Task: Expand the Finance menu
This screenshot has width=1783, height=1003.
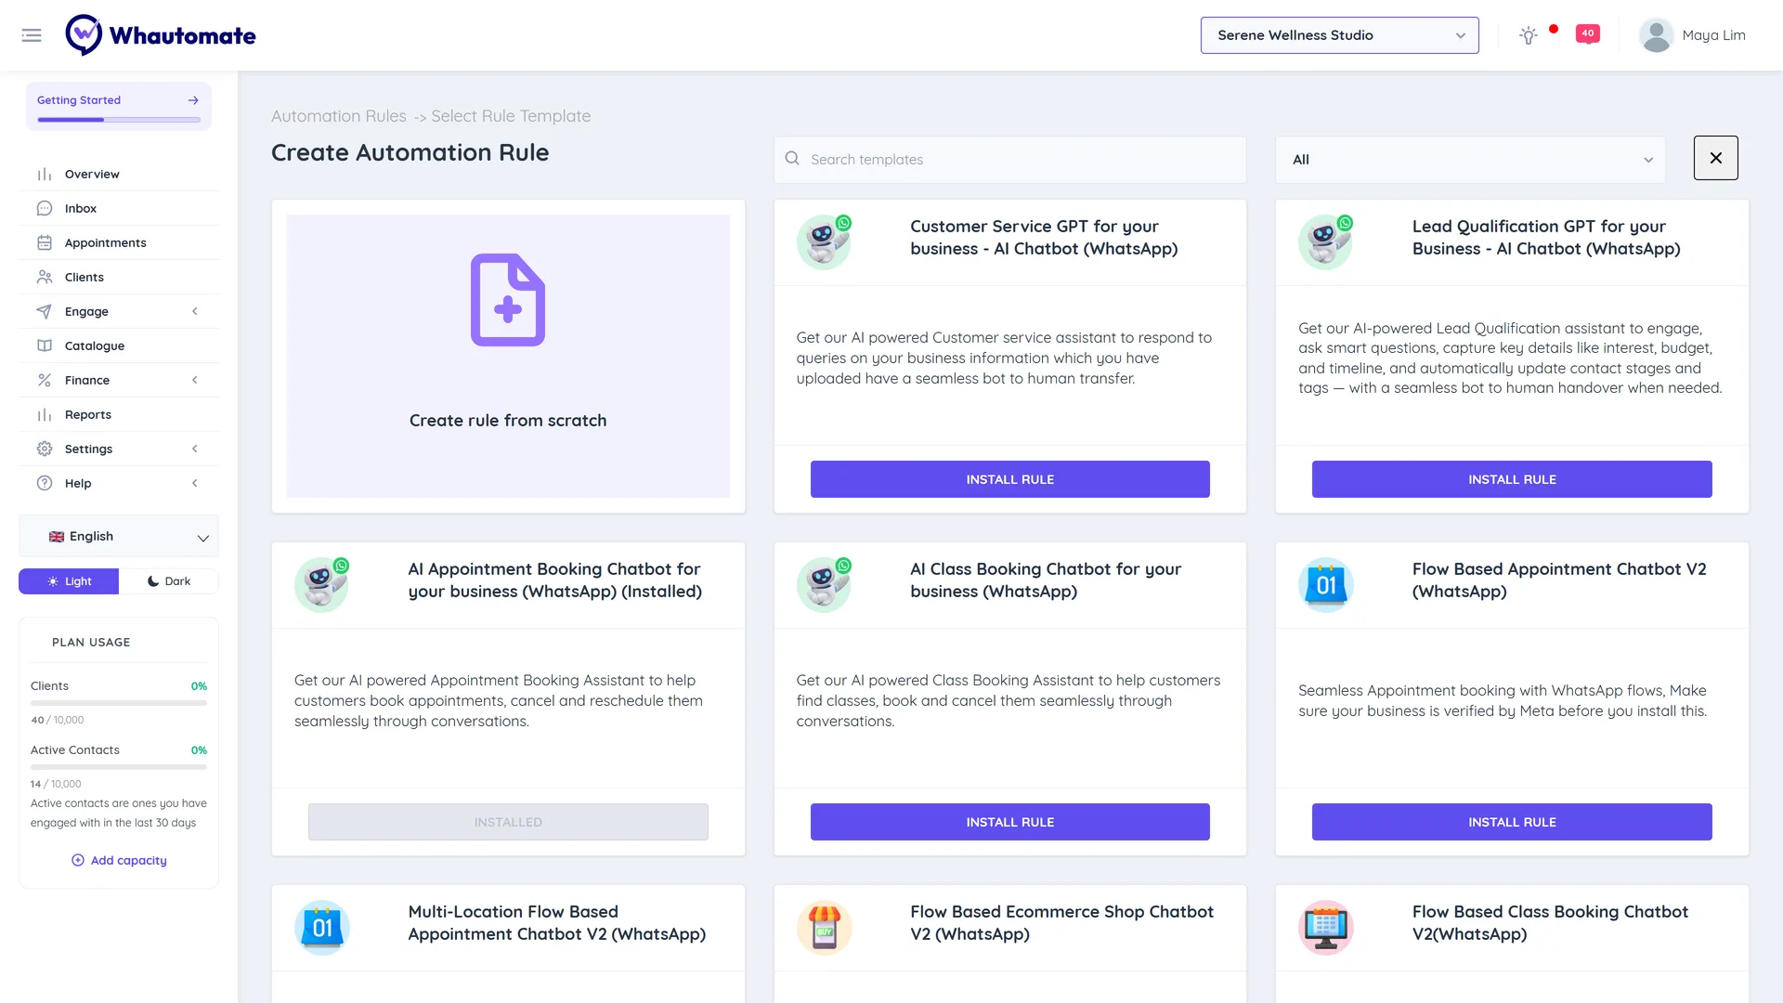Action: tap(119, 380)
